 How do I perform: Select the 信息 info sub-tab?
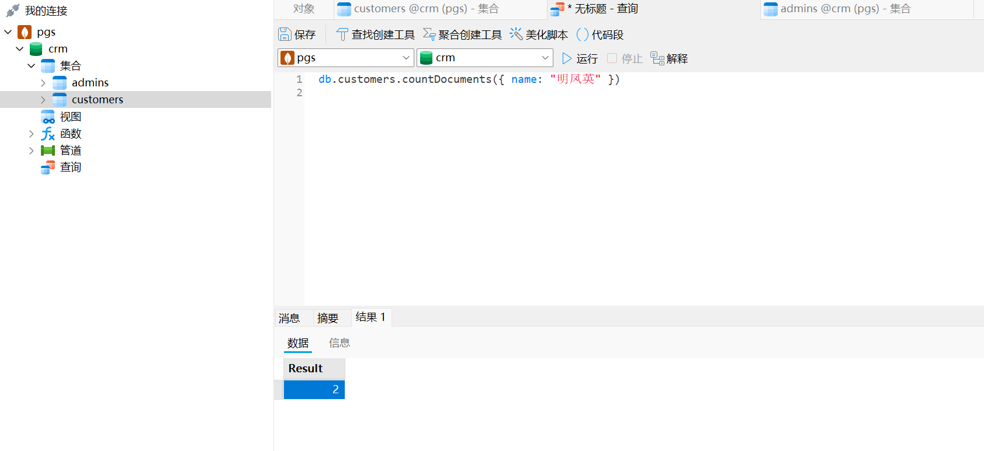339,343
